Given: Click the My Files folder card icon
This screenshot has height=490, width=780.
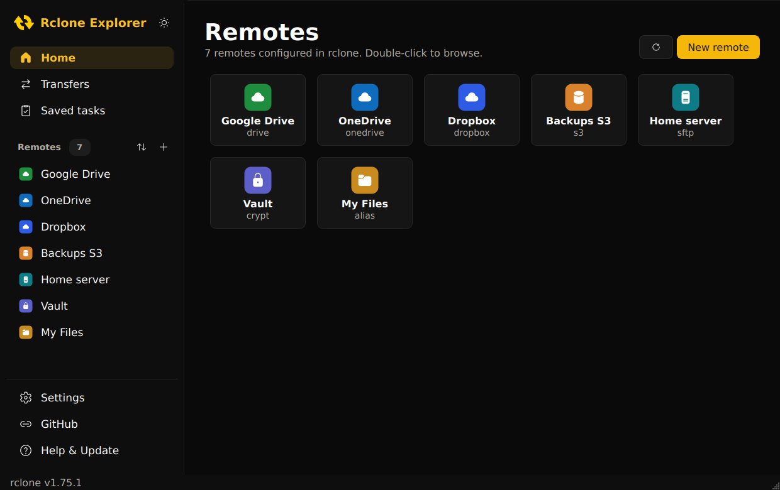Looking at the screenshot, I should click(365, 180).
